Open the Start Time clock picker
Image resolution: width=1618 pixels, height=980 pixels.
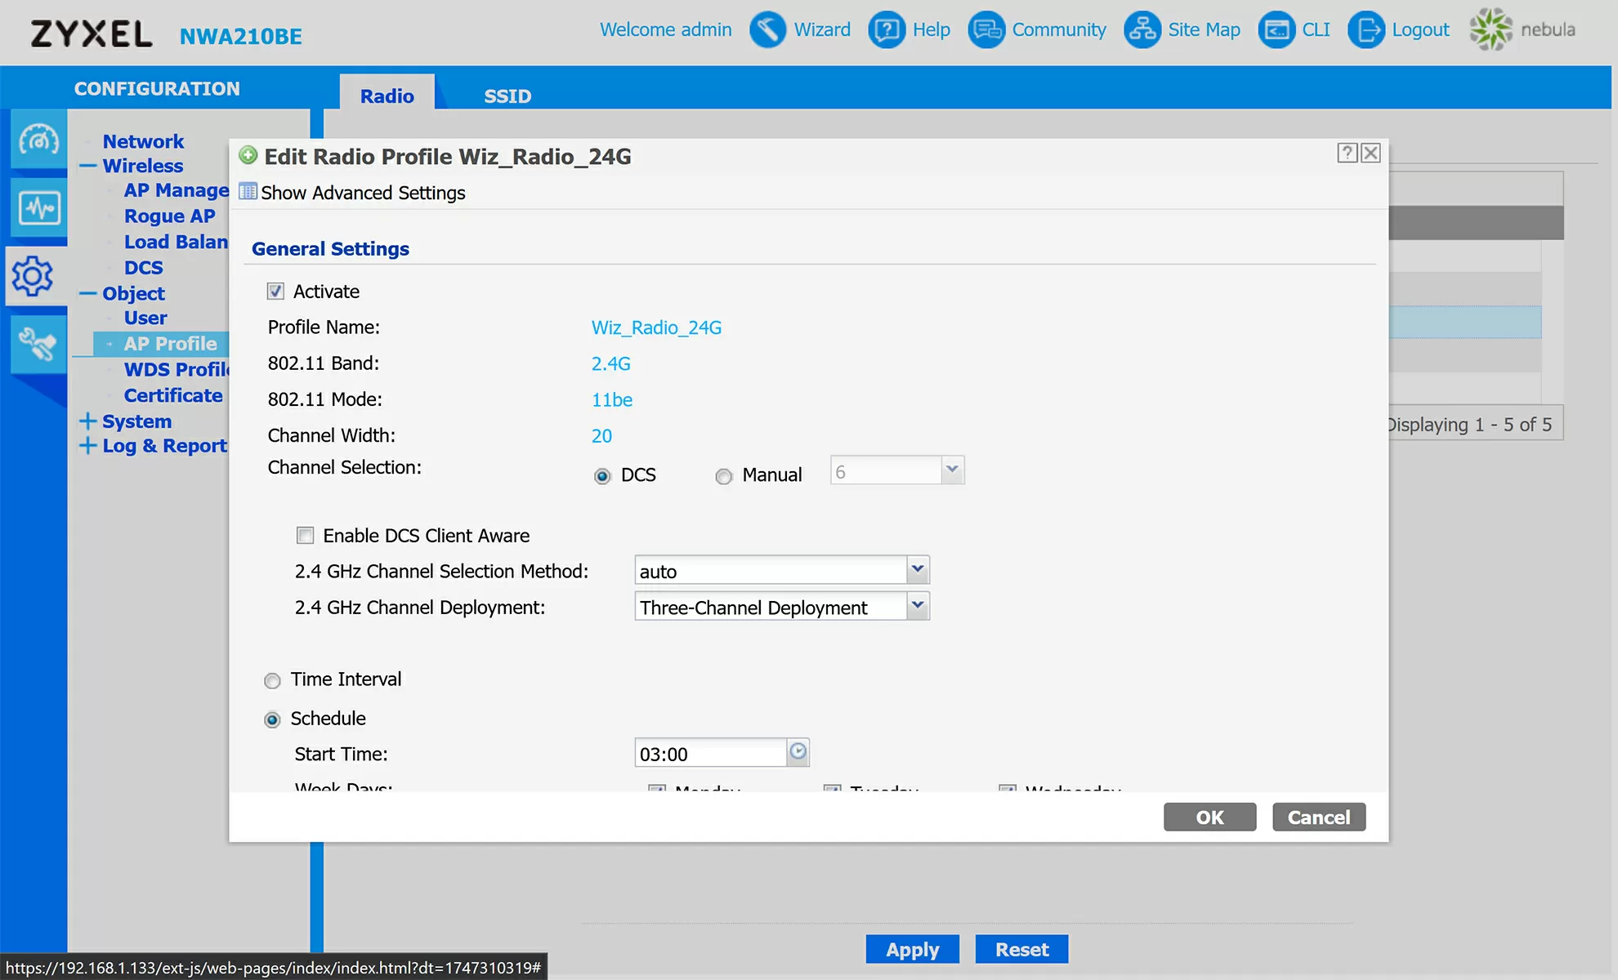click(798, 752)
